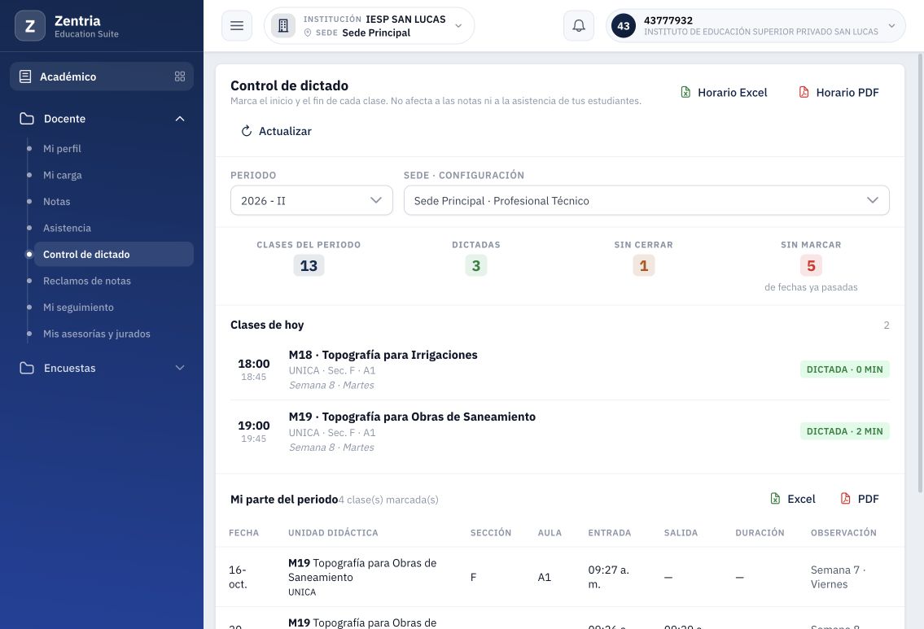The height and width of the screenshot is (629, 924).
Task: Download Horario Excel schedule
Action: [724, 93]
